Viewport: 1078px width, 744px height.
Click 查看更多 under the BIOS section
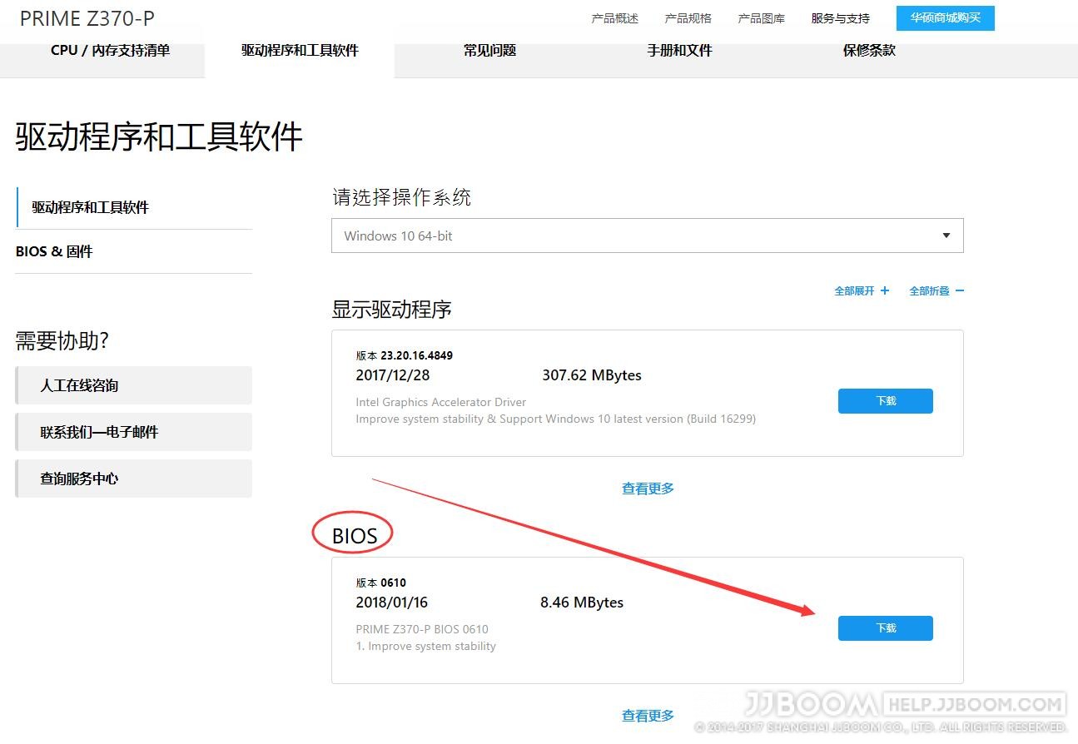click(x=647, y=715)
